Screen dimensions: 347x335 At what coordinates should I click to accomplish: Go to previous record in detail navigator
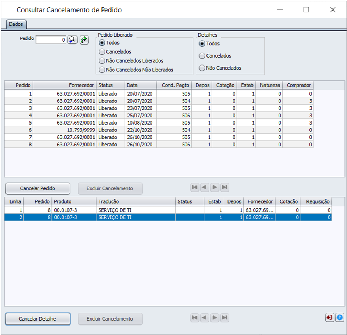tap(205, 318)
